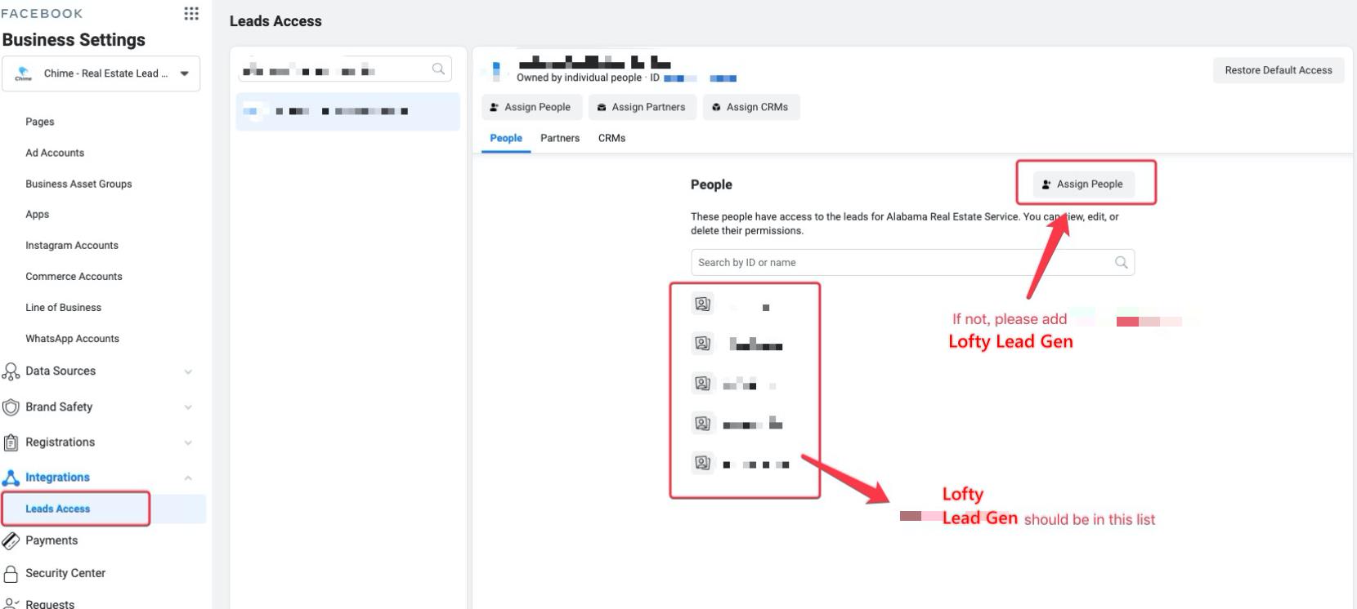Click the first person avatar in People list
This screenshot has height=609, width=1357.
[x=702, y=304]
